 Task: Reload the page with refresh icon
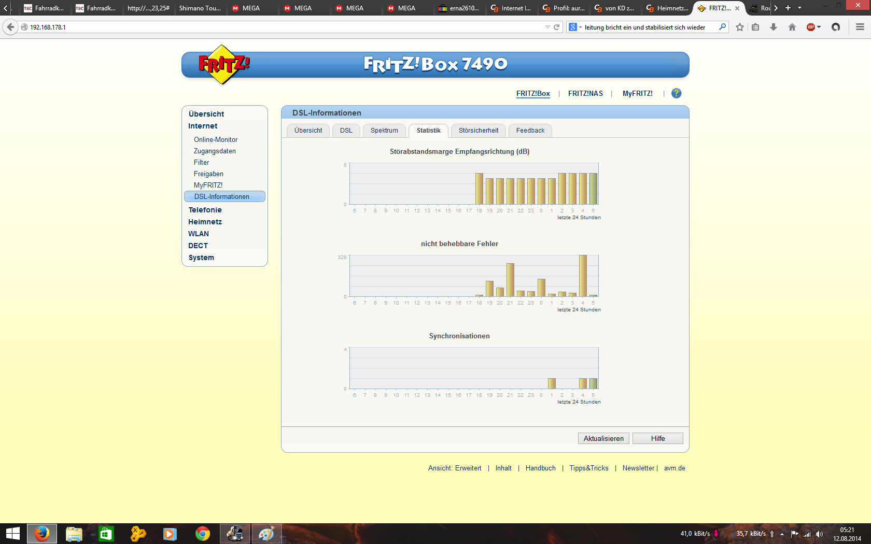point(557,27)
